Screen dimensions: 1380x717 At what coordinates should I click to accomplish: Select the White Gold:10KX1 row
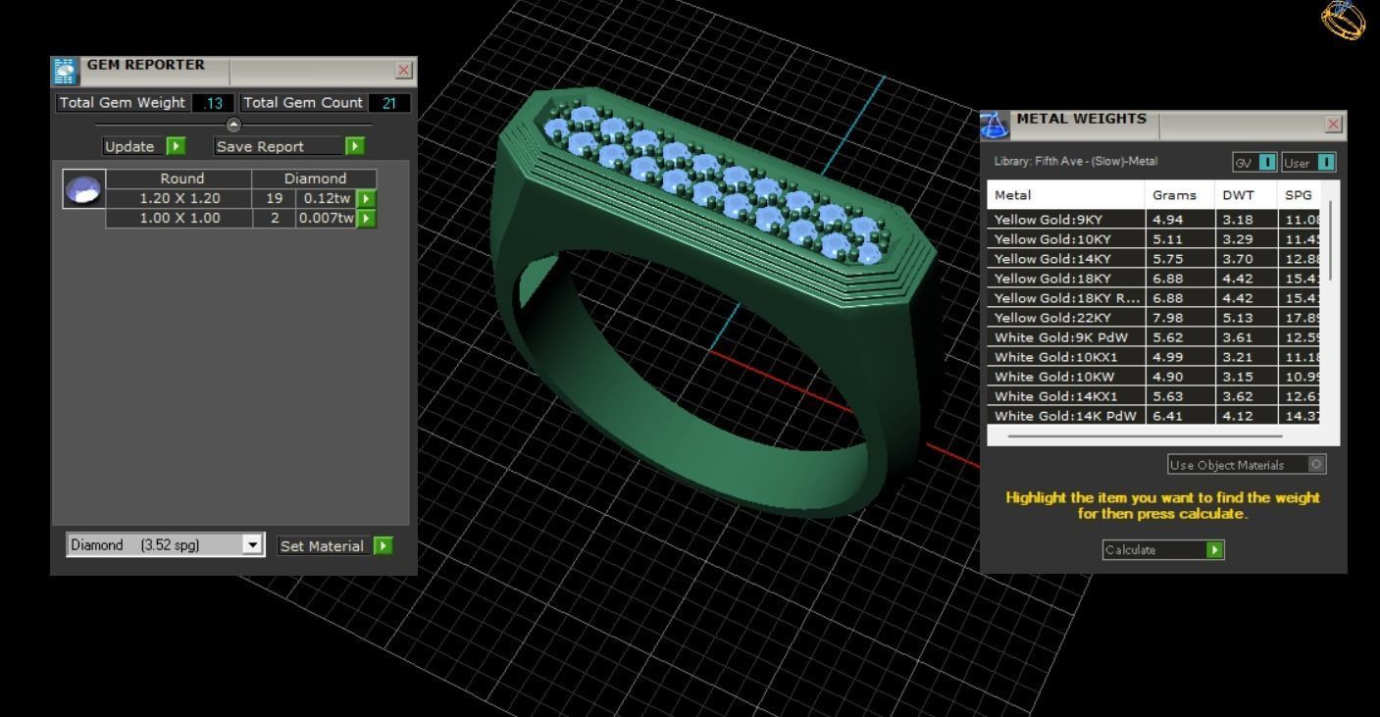pos(1155,356)
